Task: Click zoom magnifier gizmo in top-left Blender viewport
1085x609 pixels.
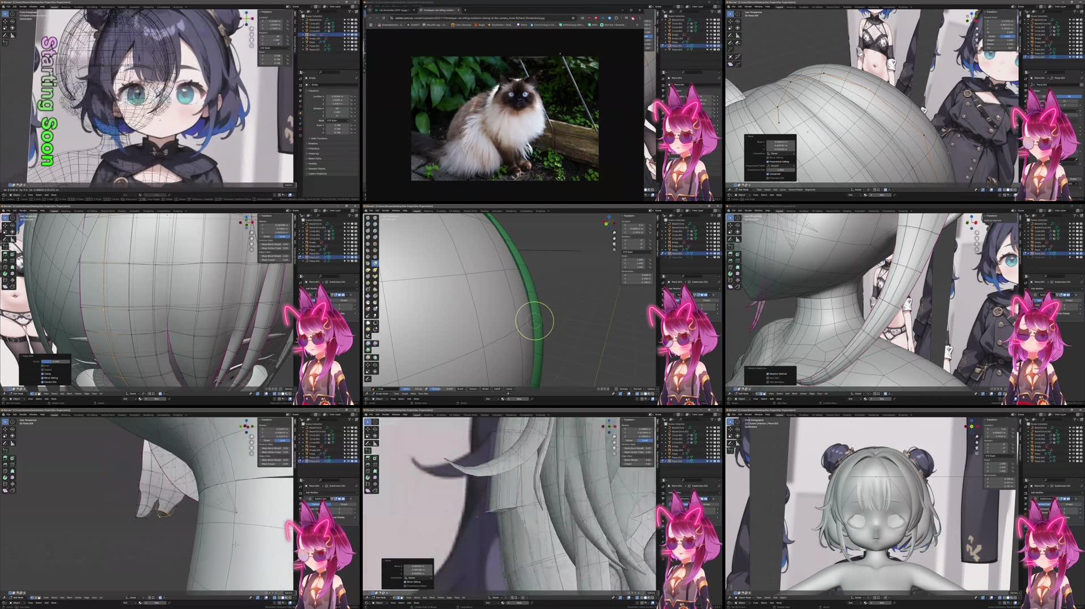Action: click(x=252, y=29)
